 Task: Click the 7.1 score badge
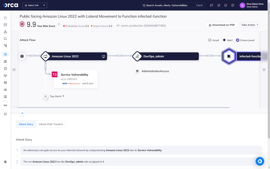click(54, 75)
